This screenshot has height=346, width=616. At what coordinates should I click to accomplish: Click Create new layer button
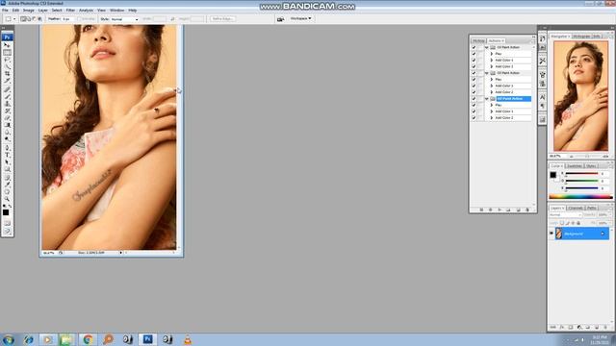coord(597,327)
